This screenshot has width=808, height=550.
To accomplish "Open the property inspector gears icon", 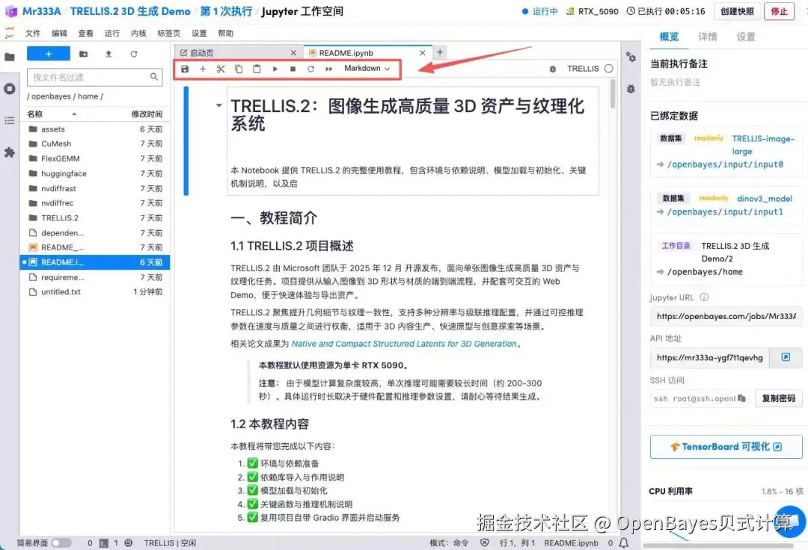I will pyautogui.click(x=631, y=57).
